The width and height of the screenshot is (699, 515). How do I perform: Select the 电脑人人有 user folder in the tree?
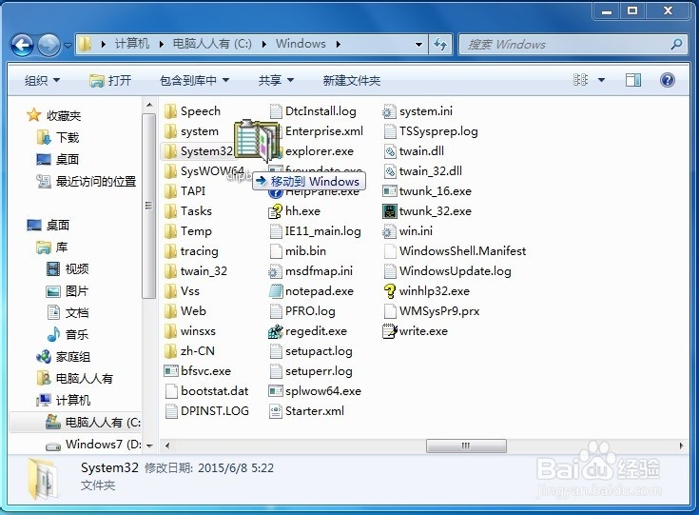pyautogui.click(x=74, y=379)
